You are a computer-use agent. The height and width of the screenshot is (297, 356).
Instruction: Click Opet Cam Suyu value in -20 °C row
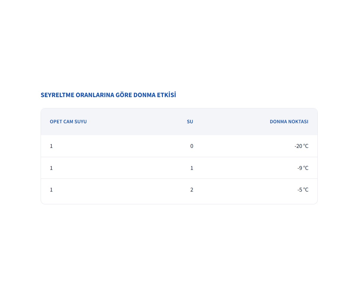(x=51, y=146)
